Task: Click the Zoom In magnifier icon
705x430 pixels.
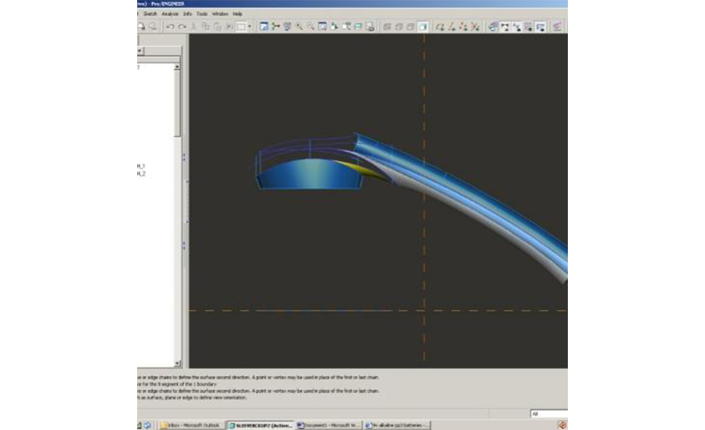Action: tap(299, 27)
